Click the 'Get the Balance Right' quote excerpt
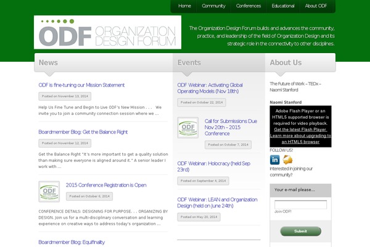 [x=103, y=161]
